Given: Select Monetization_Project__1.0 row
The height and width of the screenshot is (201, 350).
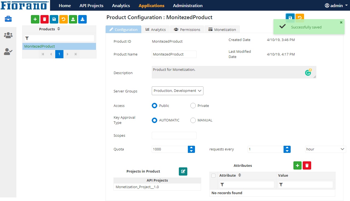Looking at the screenshot, I should pyautogui.click(x=157, y=187).
